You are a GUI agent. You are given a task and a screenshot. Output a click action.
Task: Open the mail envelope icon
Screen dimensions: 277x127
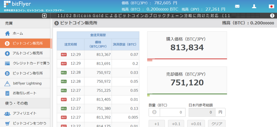pyautogui.click(x=237, y=6)
